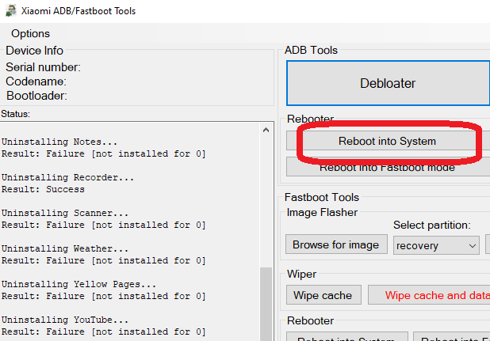Viewport: 490px width, 341px height.
Task: Click the 'Image Flasher' group label
Action: [322, 212]
